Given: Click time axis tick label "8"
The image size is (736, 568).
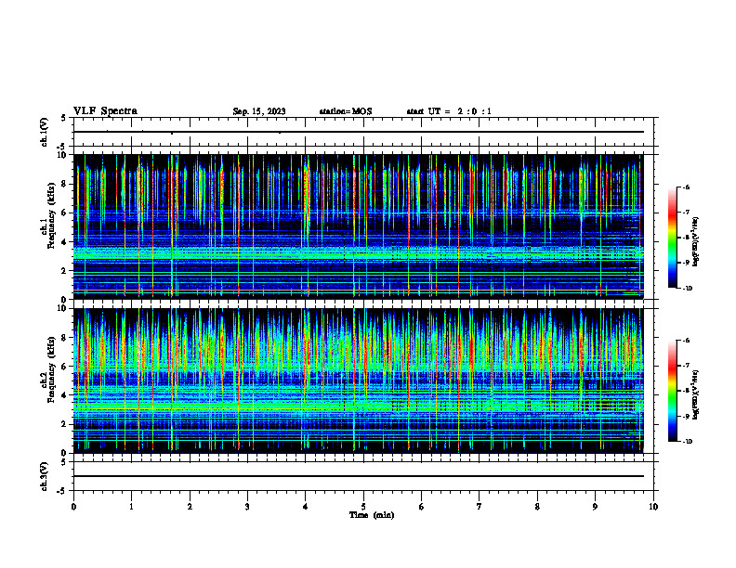Looking at the screenshot, I should tap(537, 507).
